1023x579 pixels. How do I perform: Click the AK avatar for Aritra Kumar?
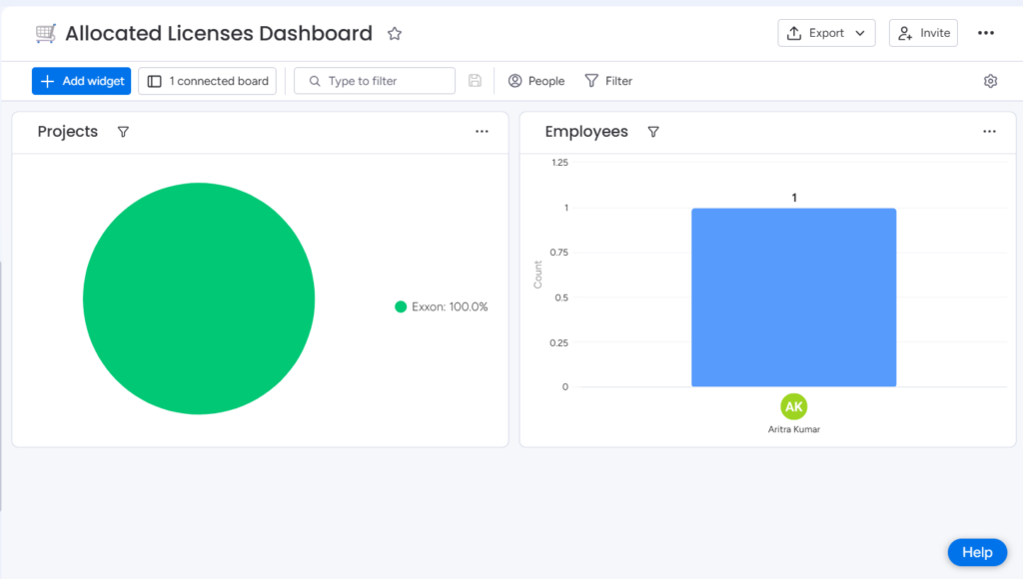(793, 406)
